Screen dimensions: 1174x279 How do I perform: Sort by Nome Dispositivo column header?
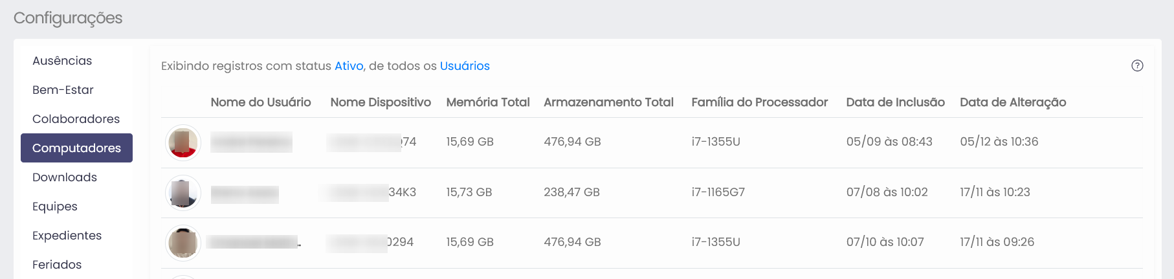coord(381,102)
